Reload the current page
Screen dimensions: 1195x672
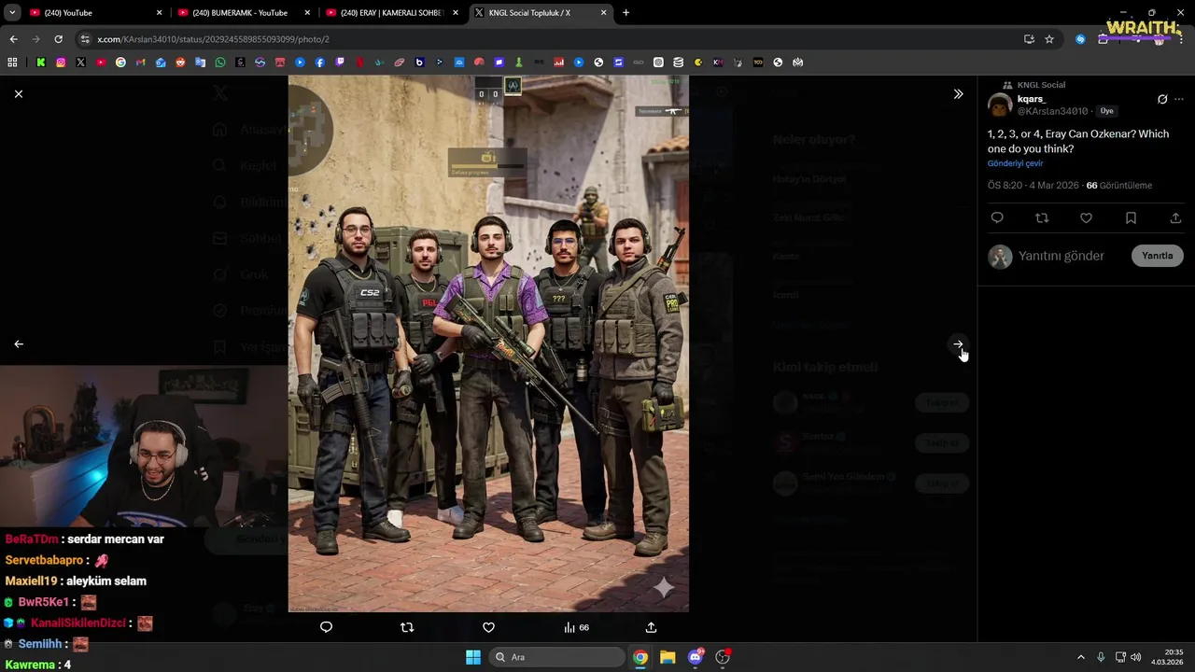pyautogui.click(x=58, y=39)
